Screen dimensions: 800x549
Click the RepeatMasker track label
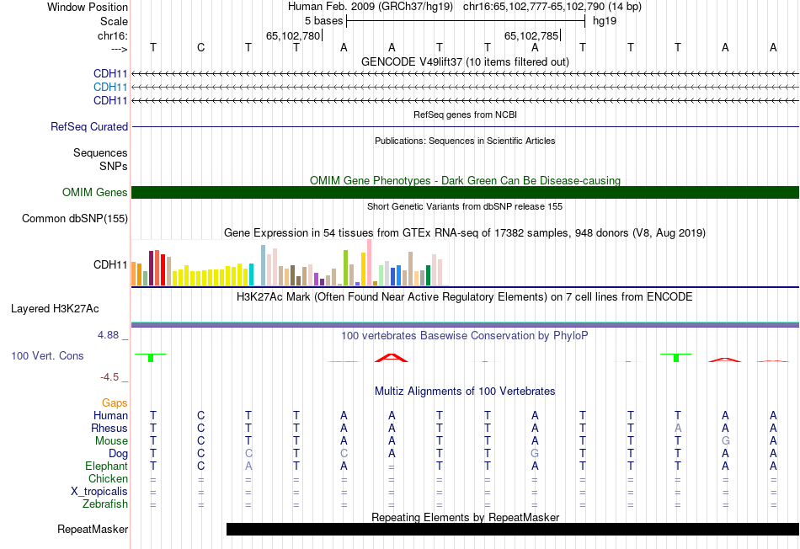(x=93, y=530)
